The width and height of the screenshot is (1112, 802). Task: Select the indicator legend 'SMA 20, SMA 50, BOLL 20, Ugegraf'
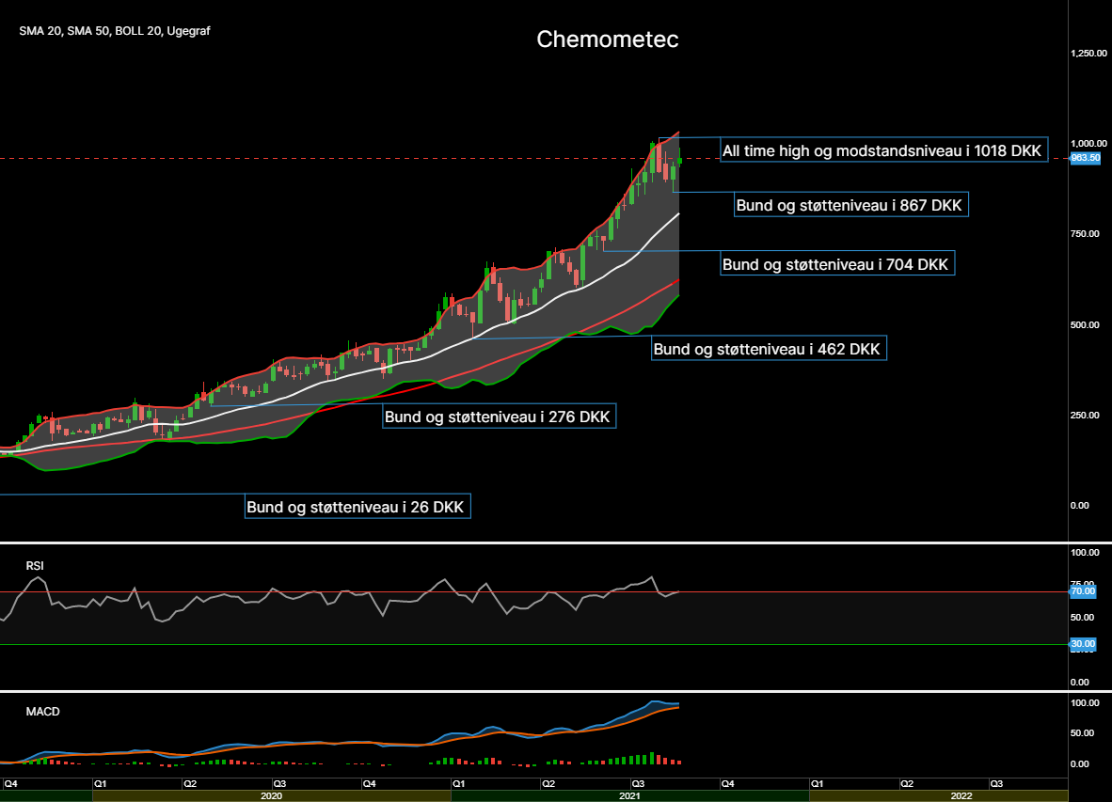[x=114, y=31]
